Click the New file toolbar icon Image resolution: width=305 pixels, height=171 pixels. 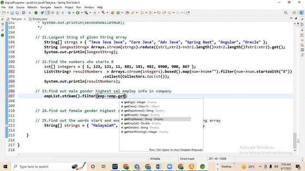(4, 13)
